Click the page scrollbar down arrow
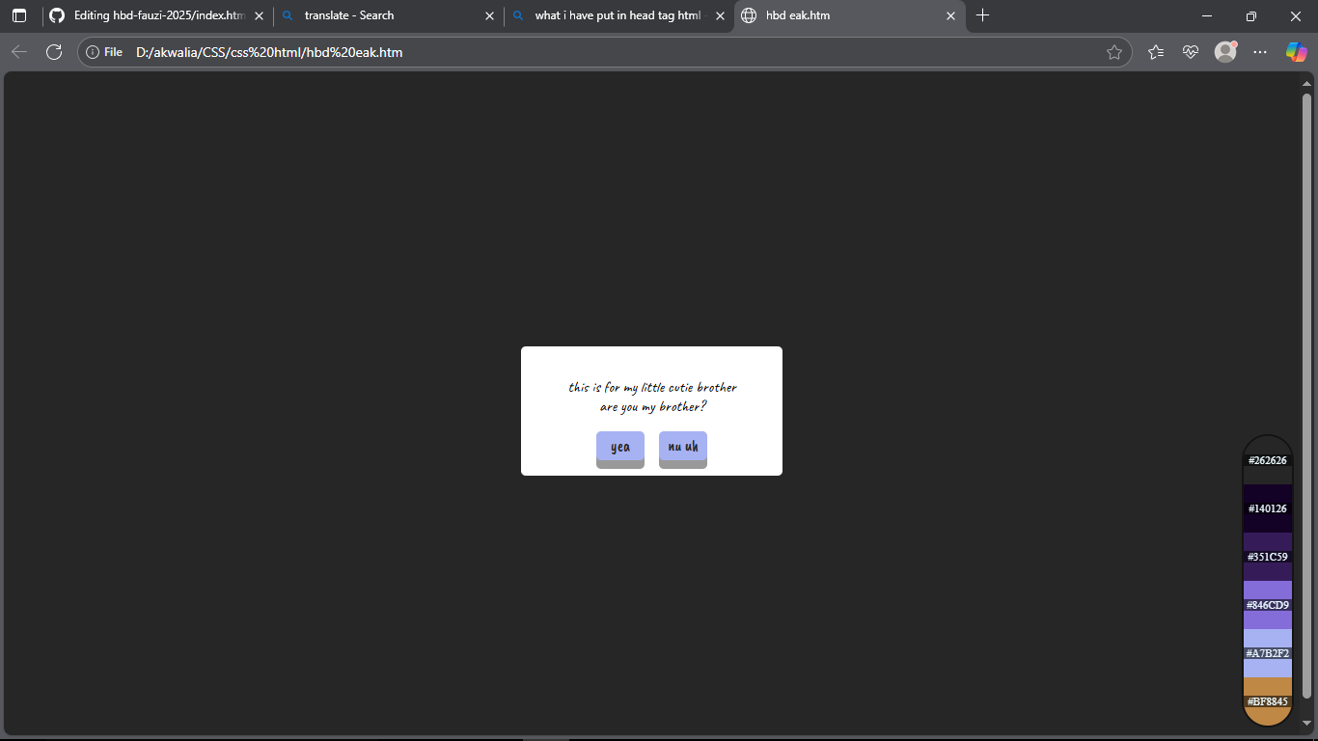The width and height of the screenshot is (1318, 741). (1307, 723)
